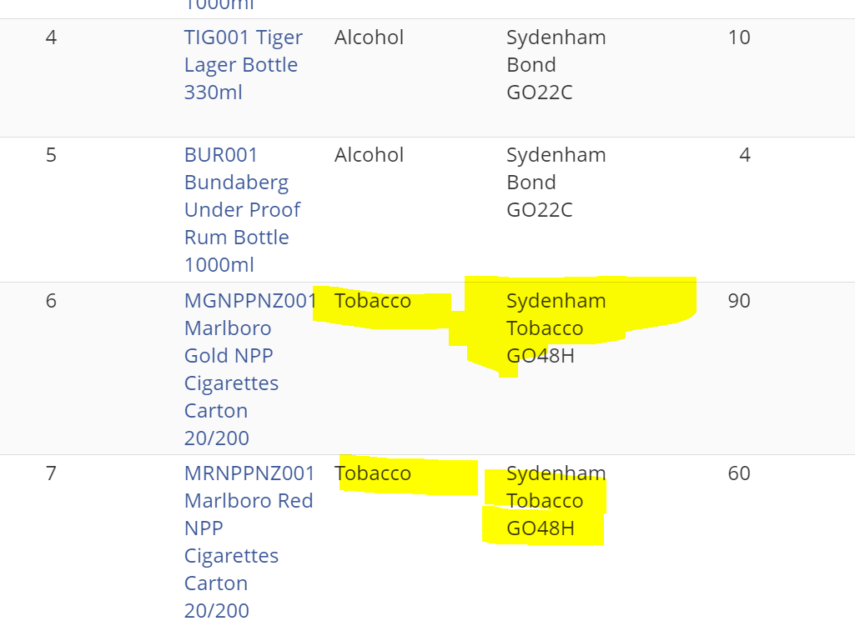Select row number 6 cell
The height and width of the screenshot is (626, 855).
51,301
